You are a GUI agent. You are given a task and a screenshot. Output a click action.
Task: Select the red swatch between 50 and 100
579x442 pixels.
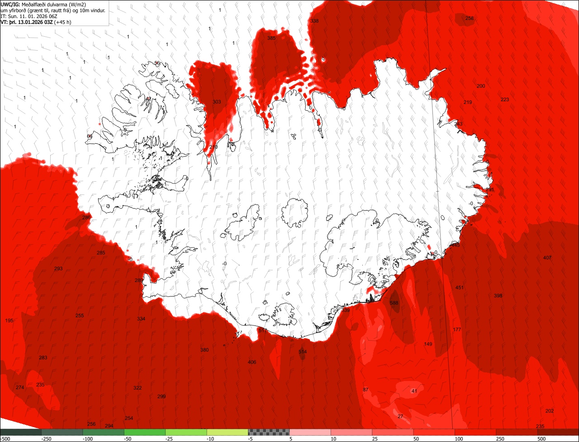tap(434, 432)
